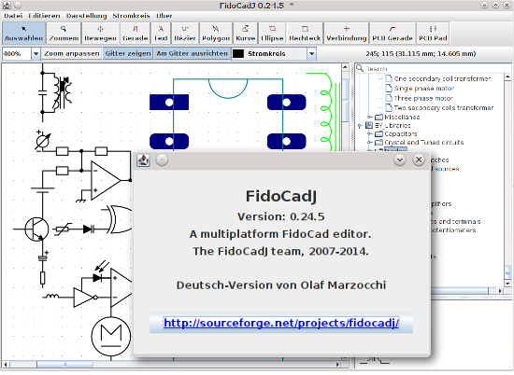This screenshot has height=375, width=514.
Task: Toggle Gitter zeigen grid display
Action: click(x=128, y=54)
